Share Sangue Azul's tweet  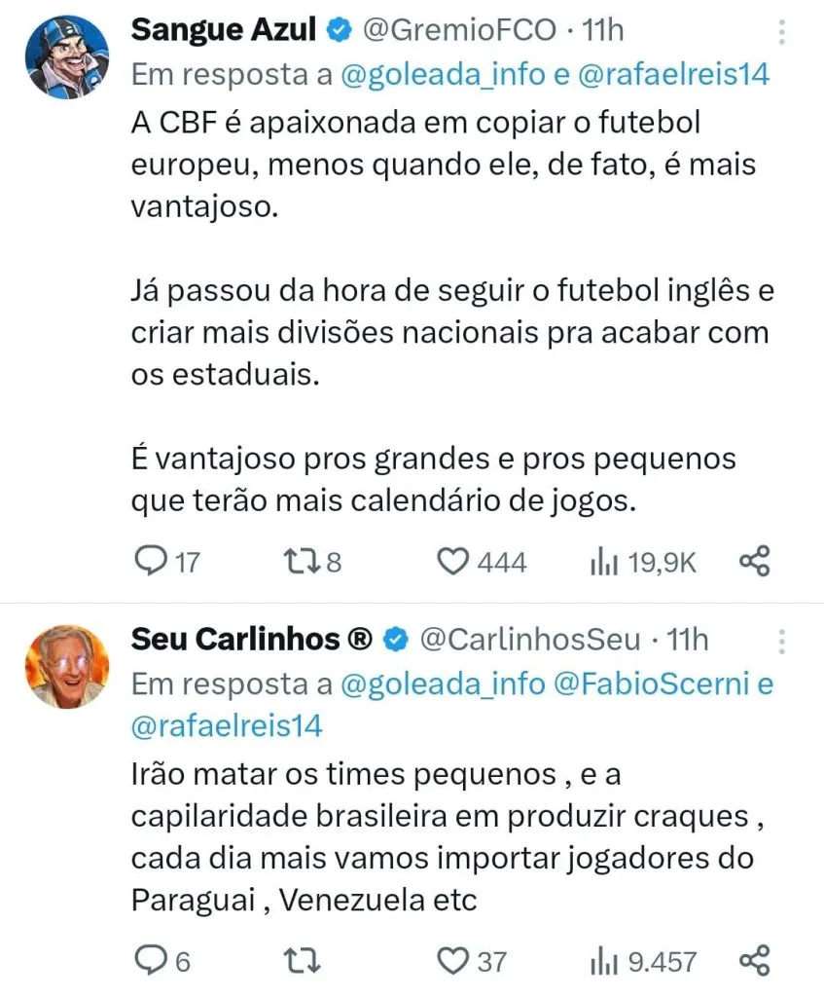(x=755, y=561)
